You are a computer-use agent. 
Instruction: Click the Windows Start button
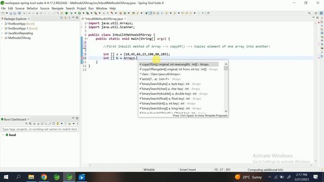pos(6,177)
